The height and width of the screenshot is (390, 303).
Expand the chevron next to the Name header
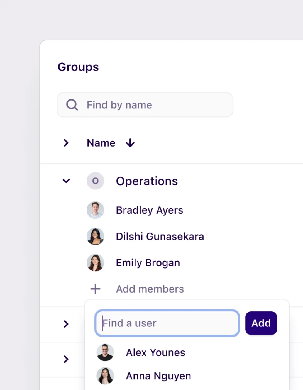coord(66,143)
